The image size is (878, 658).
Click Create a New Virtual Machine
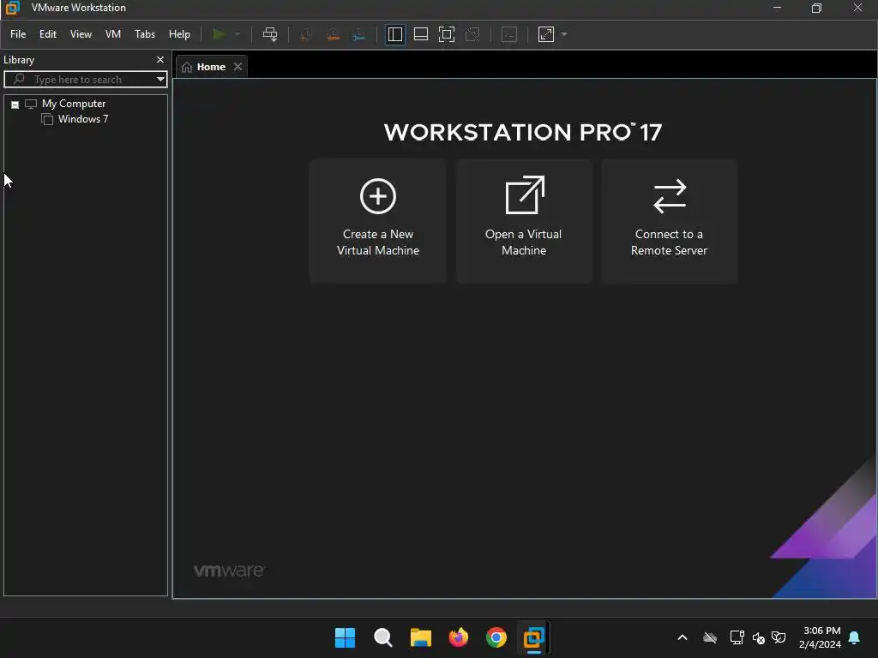378,221
